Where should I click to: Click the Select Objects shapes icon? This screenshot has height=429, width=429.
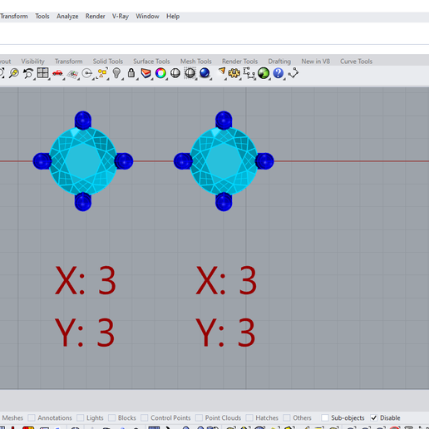[x=102, y=73]
